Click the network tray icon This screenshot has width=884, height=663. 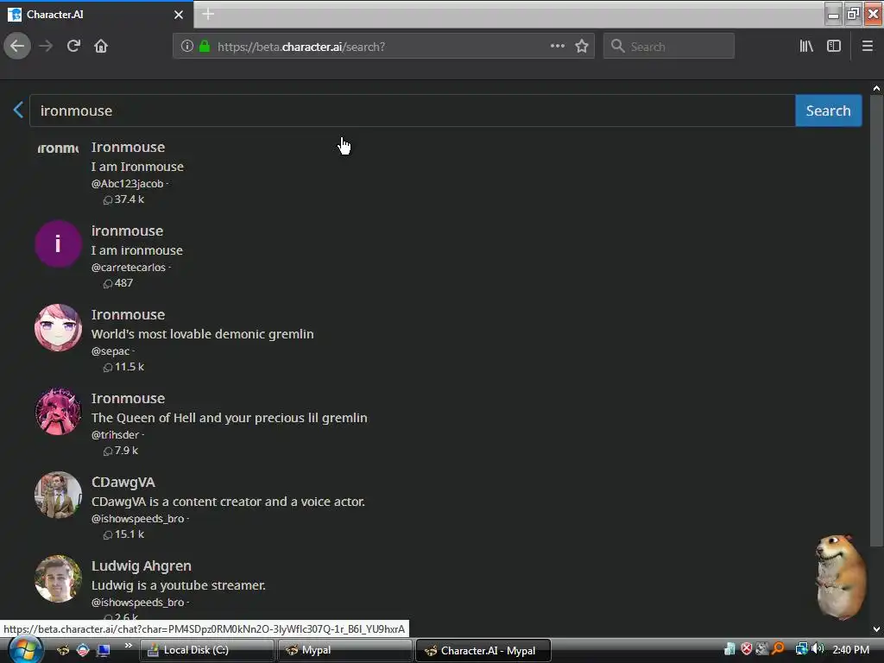point(801,649)
